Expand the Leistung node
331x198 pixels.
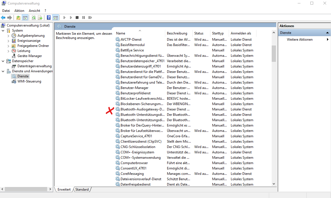point(8,51)
